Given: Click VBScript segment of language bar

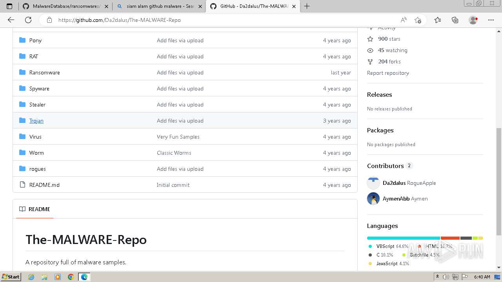Looking at the screenshot, I should (x=404, y=238).
